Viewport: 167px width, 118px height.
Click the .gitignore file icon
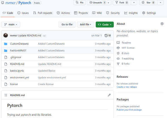pos(6,57)
